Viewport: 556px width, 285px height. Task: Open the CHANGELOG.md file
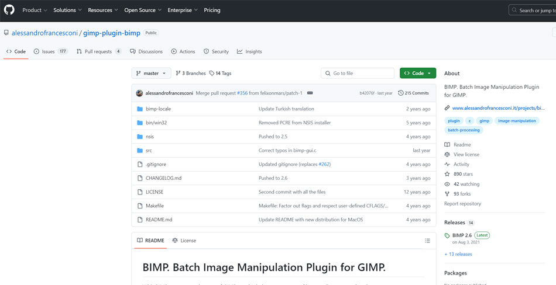click(163, 178)
